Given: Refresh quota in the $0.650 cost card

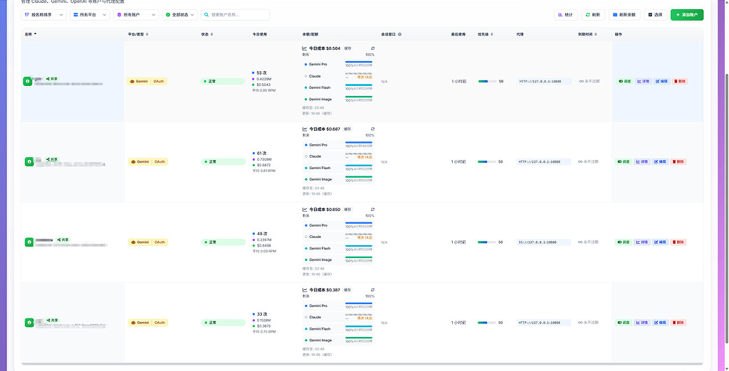Looking at the screenshot, I should pos(372,210).
